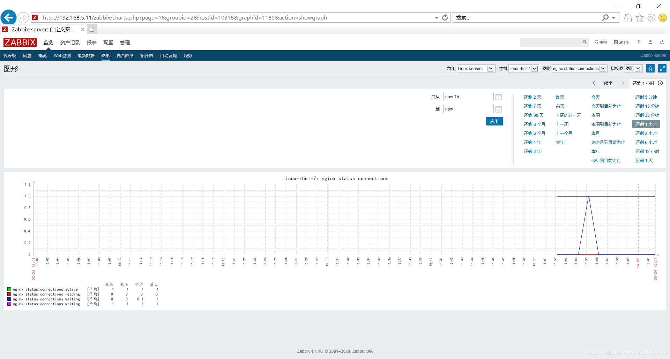Open the 监测 main menu

[x=49, y=43]
